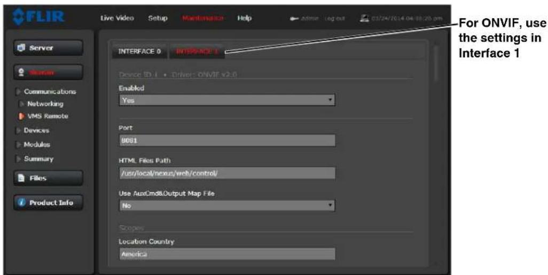
Task: Open the Help menu
Action: (244, 18)
